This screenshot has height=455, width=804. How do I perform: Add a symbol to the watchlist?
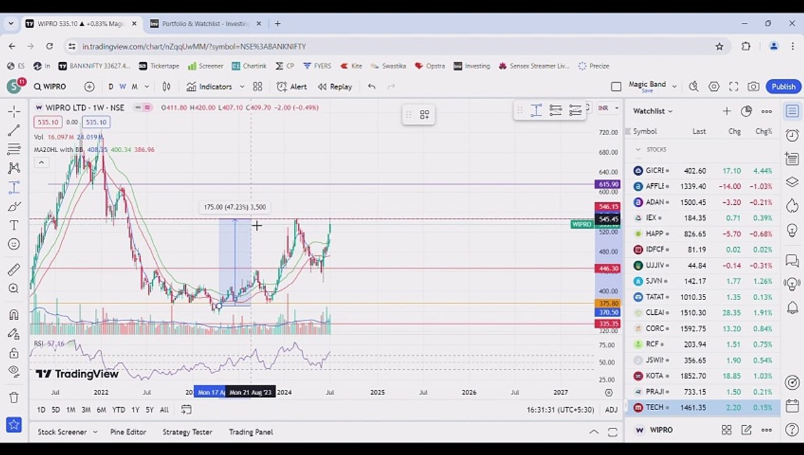pos(726,111)
